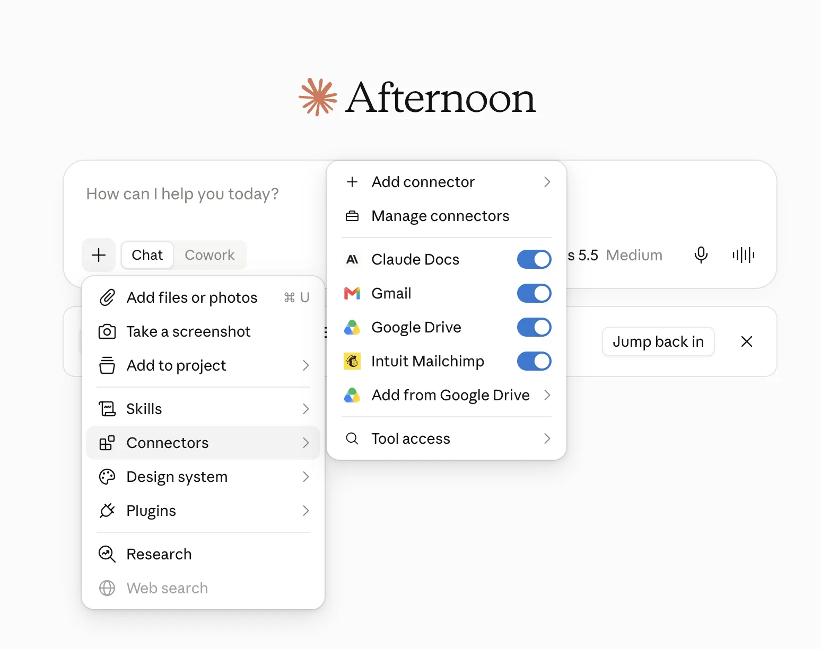Click the Web search globe icon
The image size is (821, 649).
[x=107, y=588]
